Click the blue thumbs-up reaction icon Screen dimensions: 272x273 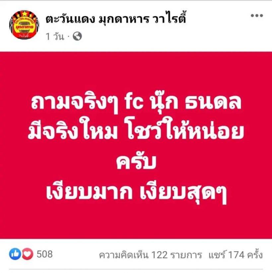pyautogui.click(x=15, y=254)
